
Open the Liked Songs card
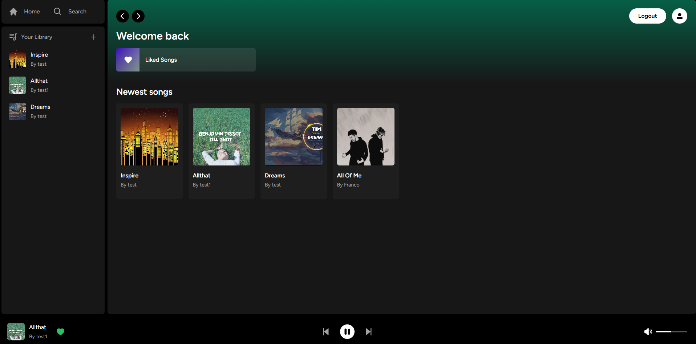(186, 60)
